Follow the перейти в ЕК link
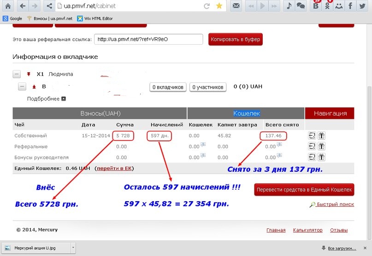Screen dimensions: 372x256 [x=114, y=169]
